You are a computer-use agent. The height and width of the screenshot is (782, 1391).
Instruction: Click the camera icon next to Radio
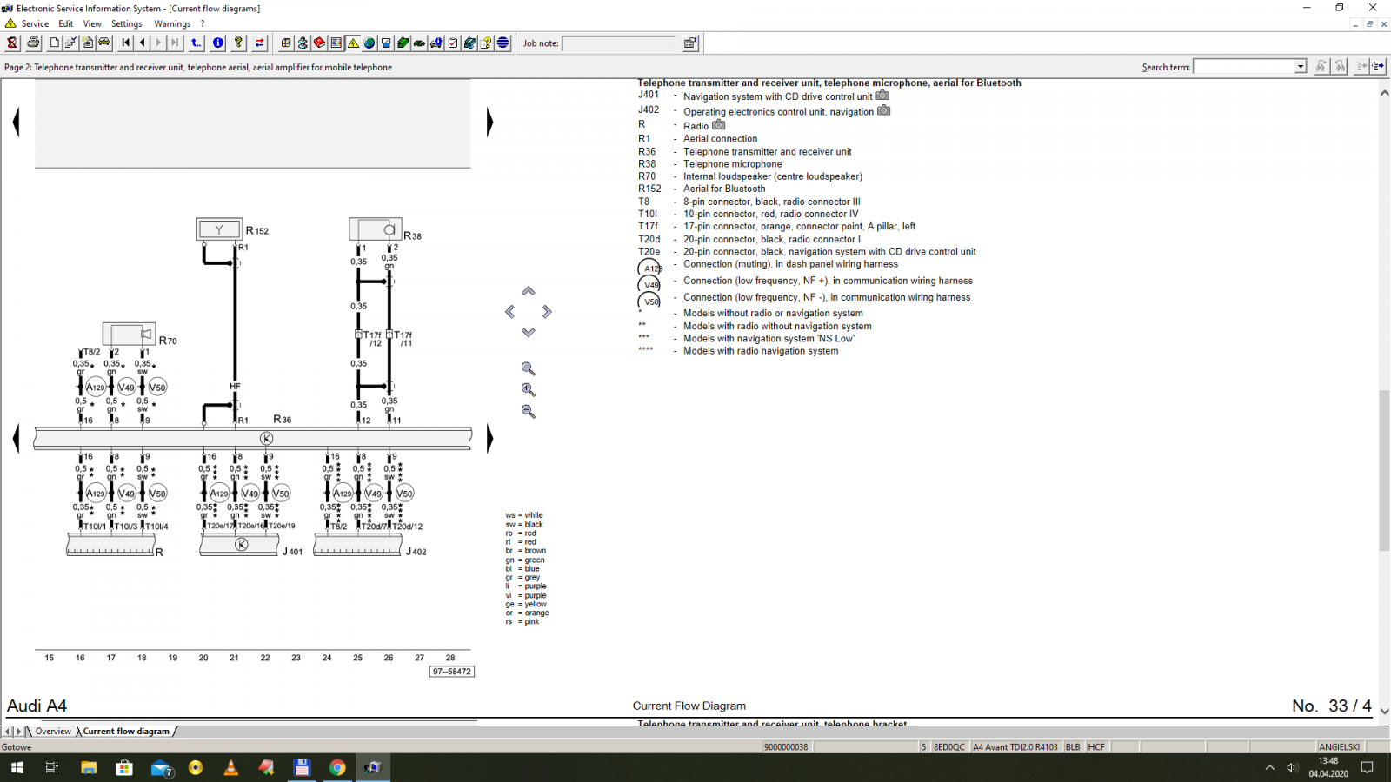[x=719, y=125]
